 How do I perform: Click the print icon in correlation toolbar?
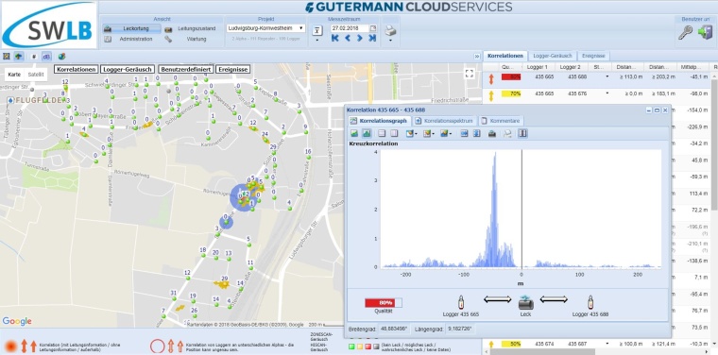coord(492,133)
